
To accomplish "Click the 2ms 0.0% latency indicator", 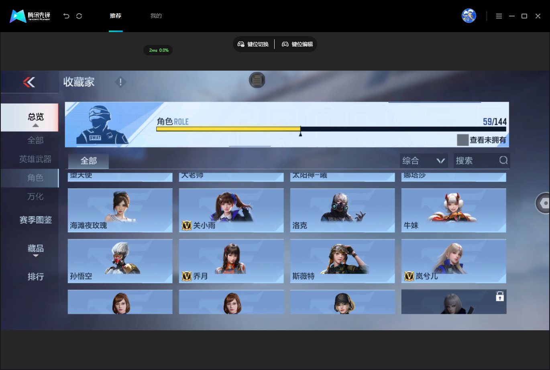I will pos(159,50).
